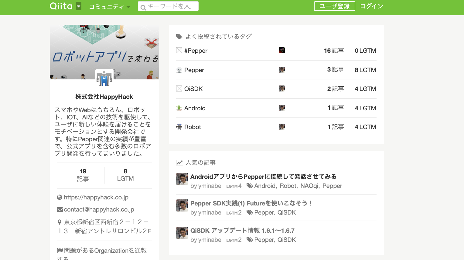The image size is (464, 260).
Task: Click the broken image icon beside #Pepper
Action: pyautogui.click(x=179, y=50)
